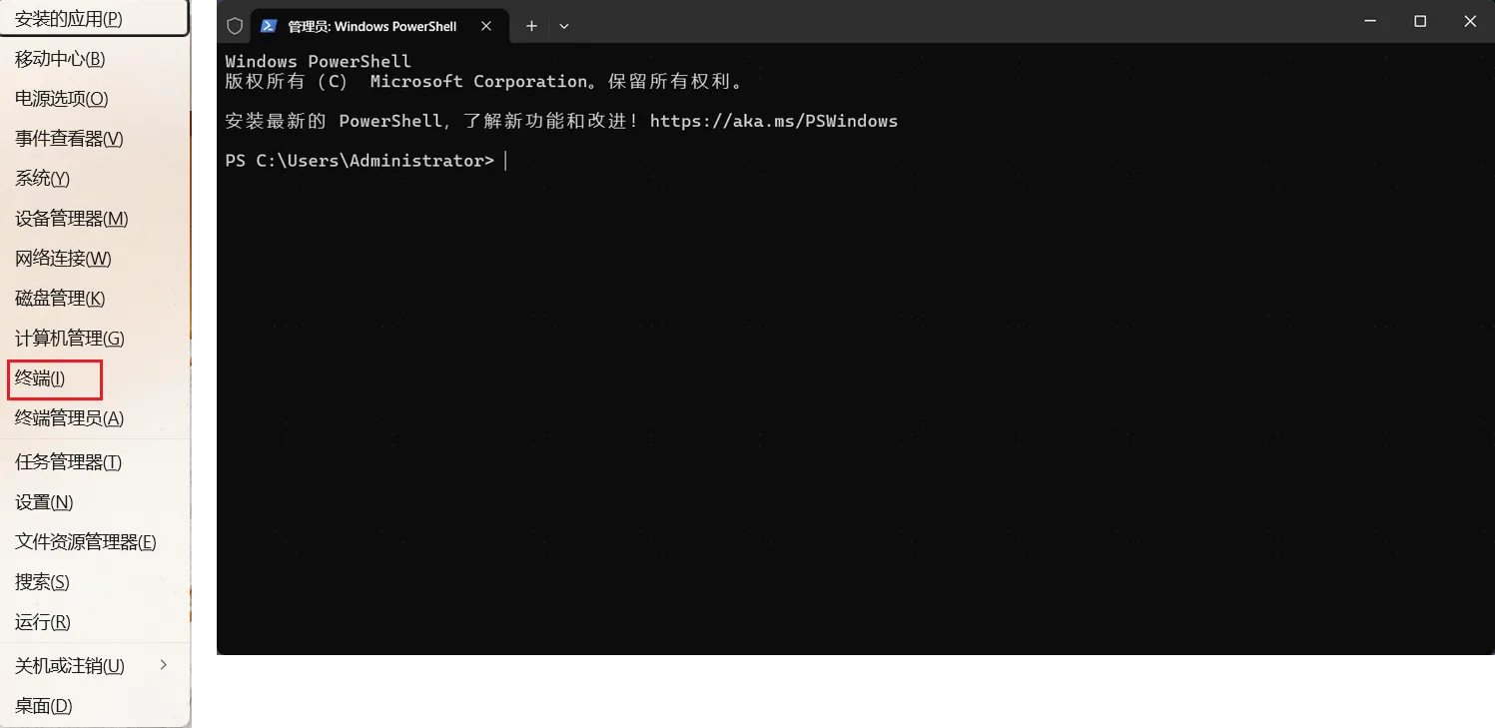Close the Windows PowerShell tab
The width and height of the screenshot is (1495, 728).
486,26
